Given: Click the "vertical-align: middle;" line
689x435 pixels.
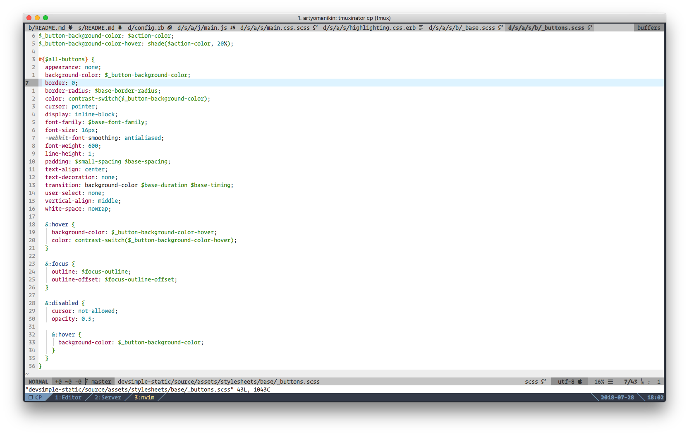Looking at the screenshot, I should tap(83, 201).
